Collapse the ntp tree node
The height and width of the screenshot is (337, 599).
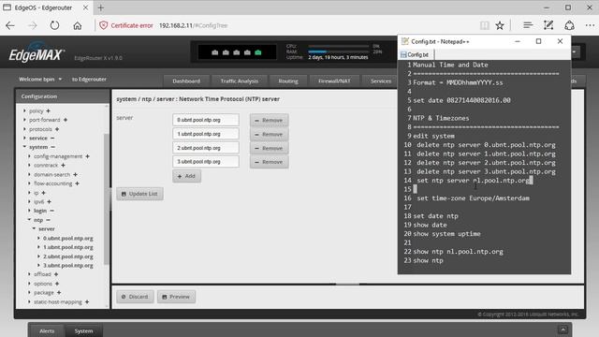point(29,220)
